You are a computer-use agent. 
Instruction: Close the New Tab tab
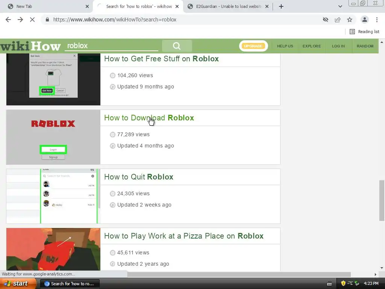coord(87,6)
